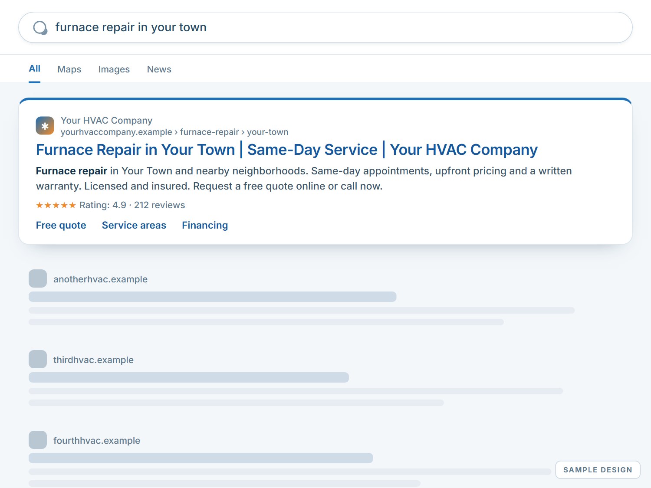Click the anotherhvac.example favicon placeholder
651x488 pixels.
[x=38, y=278]
